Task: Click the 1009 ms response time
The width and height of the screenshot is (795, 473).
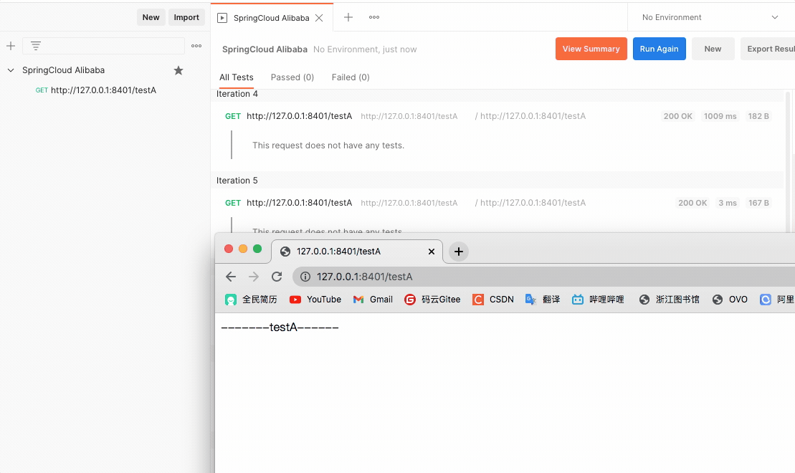Action: click(720, 116)
